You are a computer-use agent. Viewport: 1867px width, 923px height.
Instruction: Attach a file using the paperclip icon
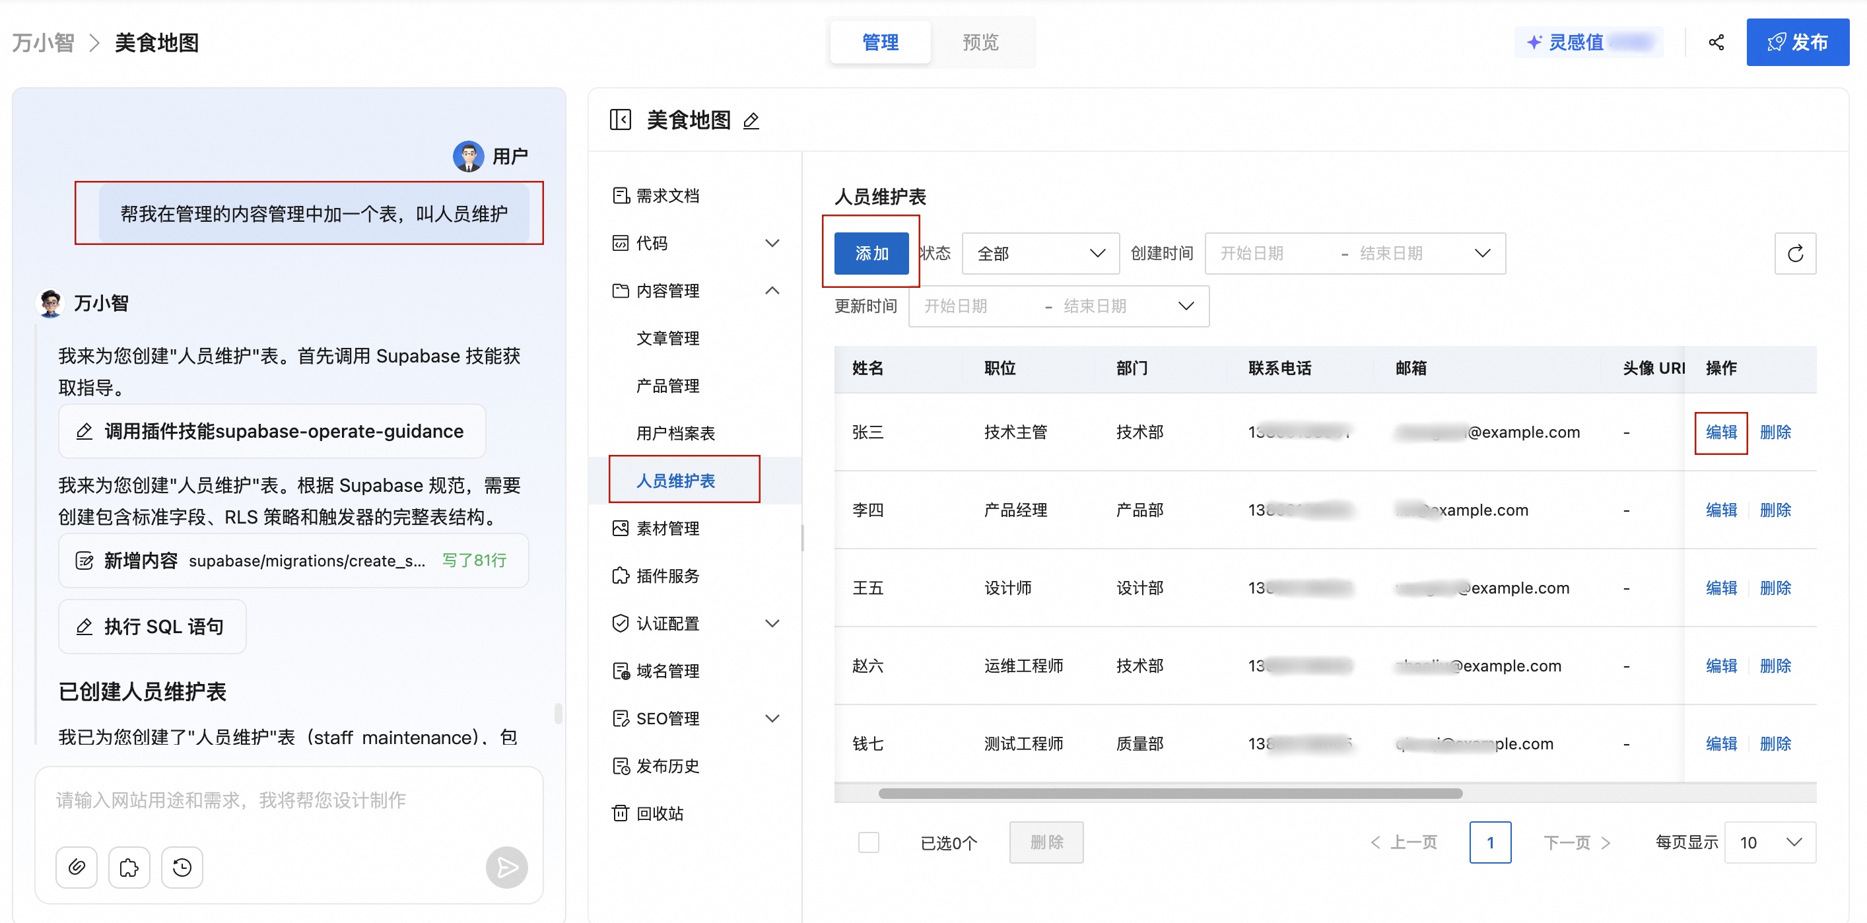[75, 867]
